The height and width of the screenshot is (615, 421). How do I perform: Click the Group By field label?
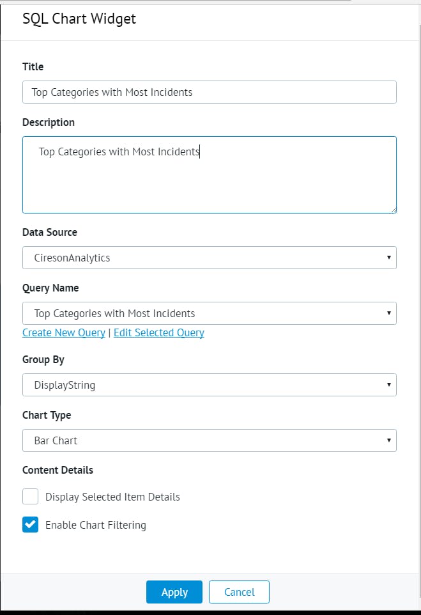43,359
